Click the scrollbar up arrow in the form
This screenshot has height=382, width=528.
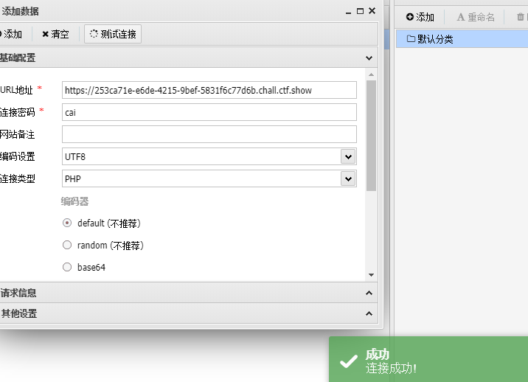(371, 74)
